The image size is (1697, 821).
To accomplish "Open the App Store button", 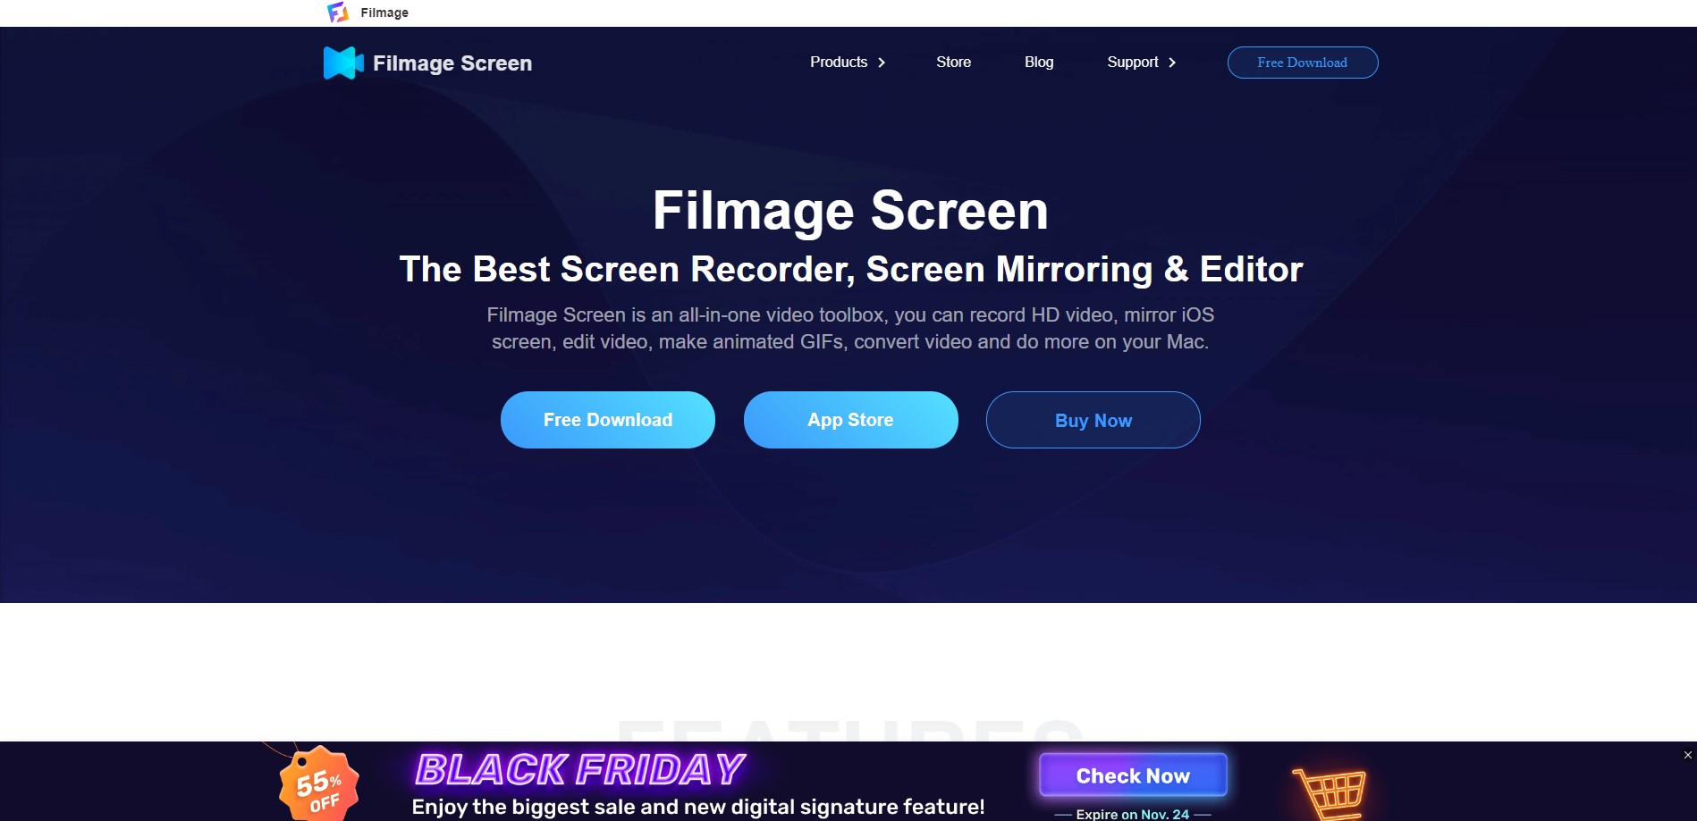I will click(x=851, y=420).
